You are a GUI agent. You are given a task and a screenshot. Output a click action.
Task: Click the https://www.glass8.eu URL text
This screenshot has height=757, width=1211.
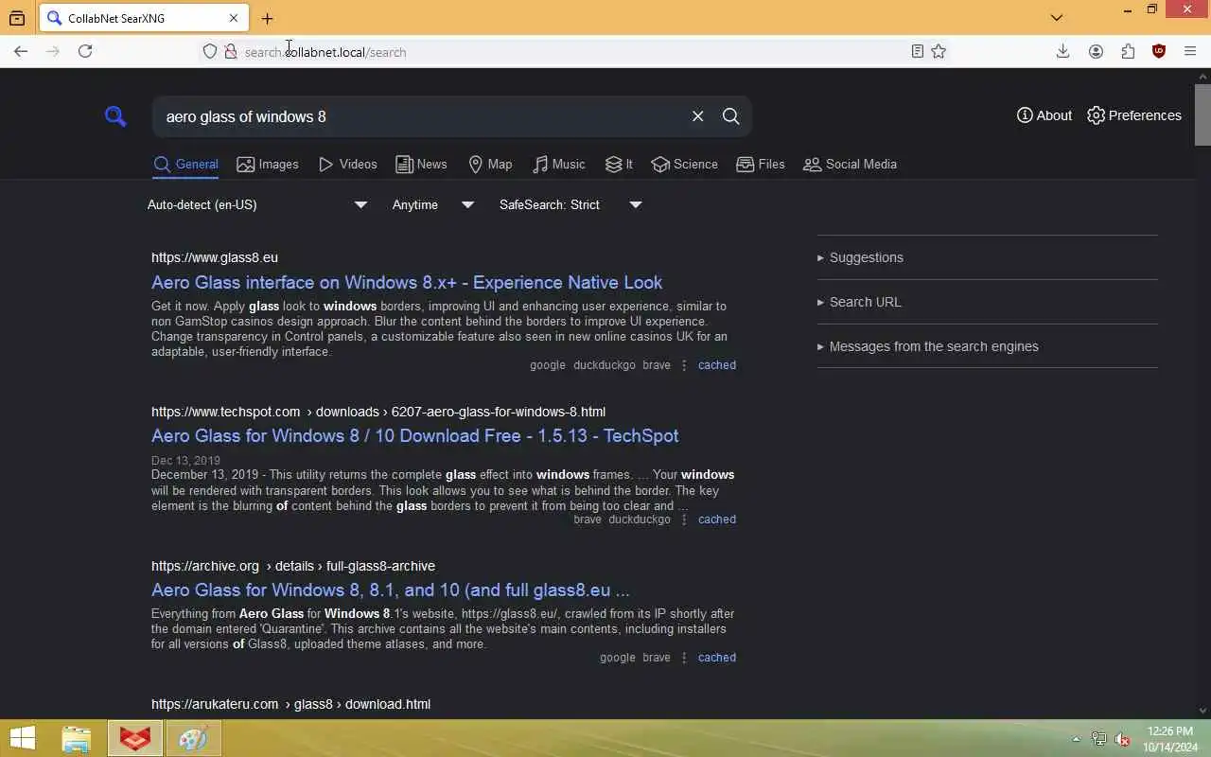[x=215, y=257]
